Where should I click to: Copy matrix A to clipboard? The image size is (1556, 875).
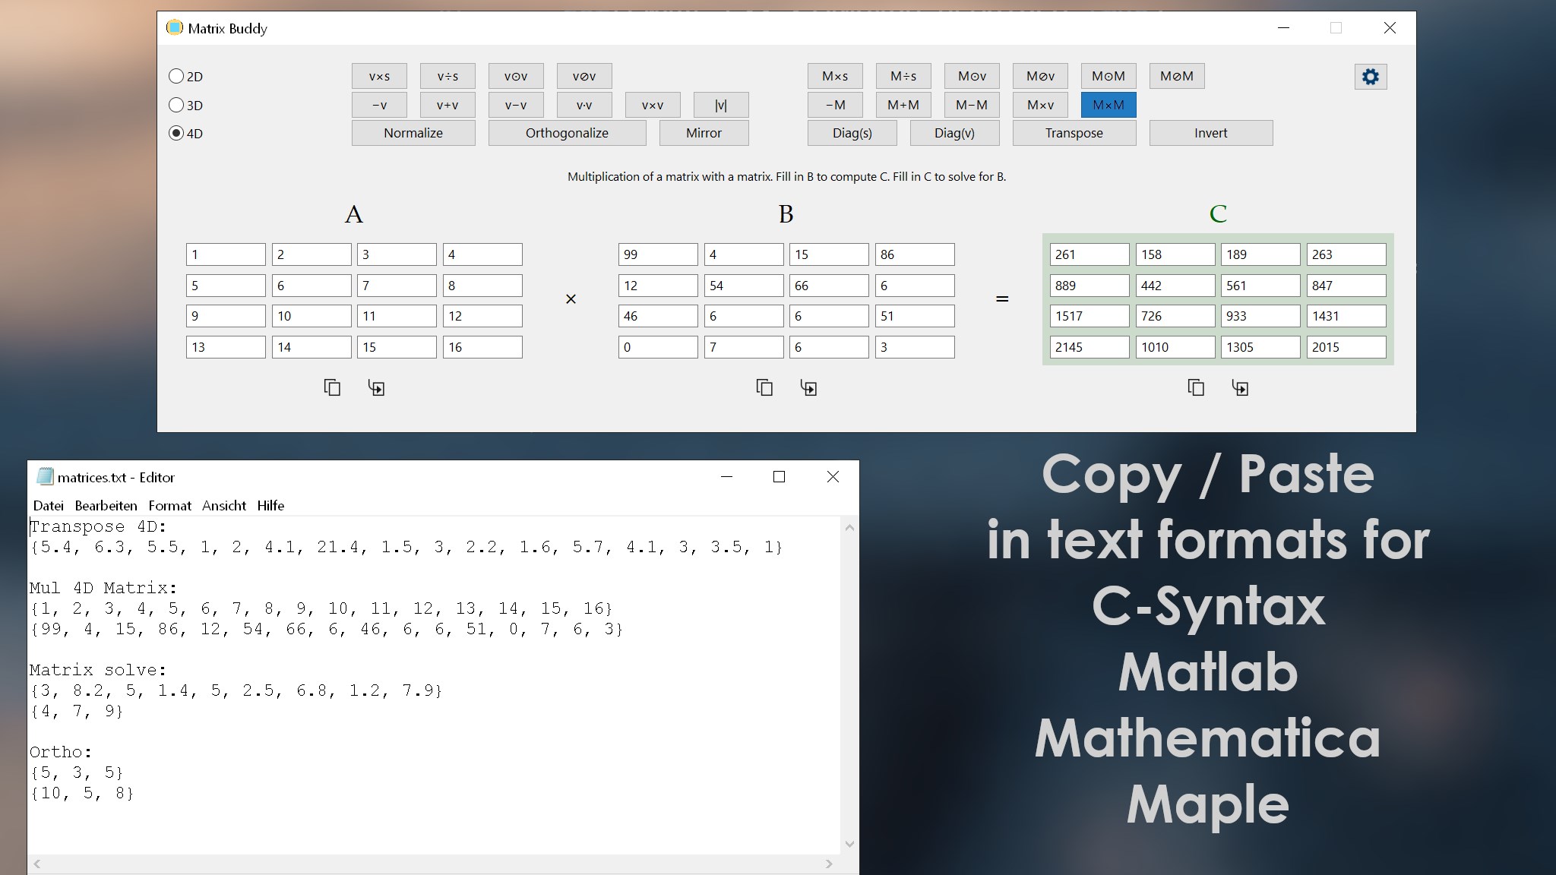point(332,387)
